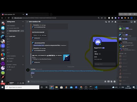This screenshot has height=102, width=137.
Task: Add a role to fuzz with plus
Action: tap(100, 54)
